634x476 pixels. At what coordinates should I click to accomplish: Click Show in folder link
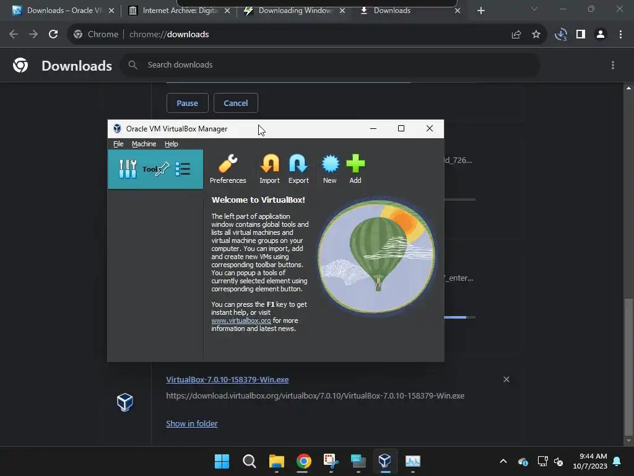[192, 423]
